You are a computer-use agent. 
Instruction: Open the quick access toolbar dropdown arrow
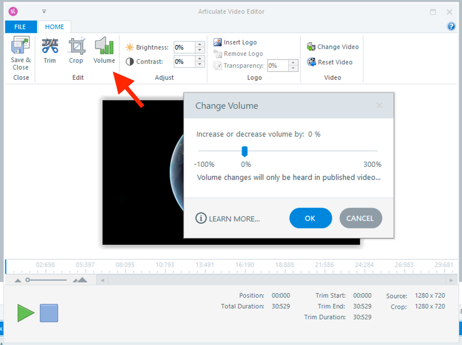pos(44,12)
